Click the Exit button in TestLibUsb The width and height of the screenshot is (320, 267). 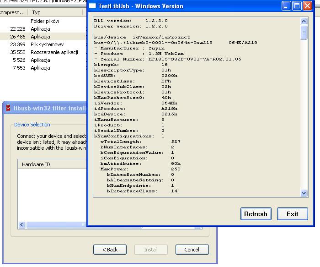[x=292, y=214]
